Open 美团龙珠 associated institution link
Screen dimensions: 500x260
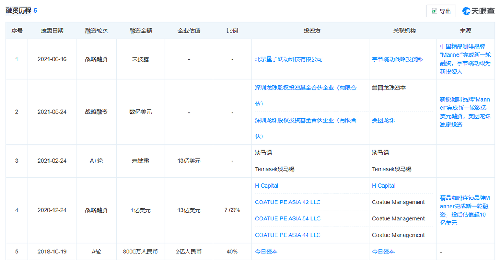383,120
